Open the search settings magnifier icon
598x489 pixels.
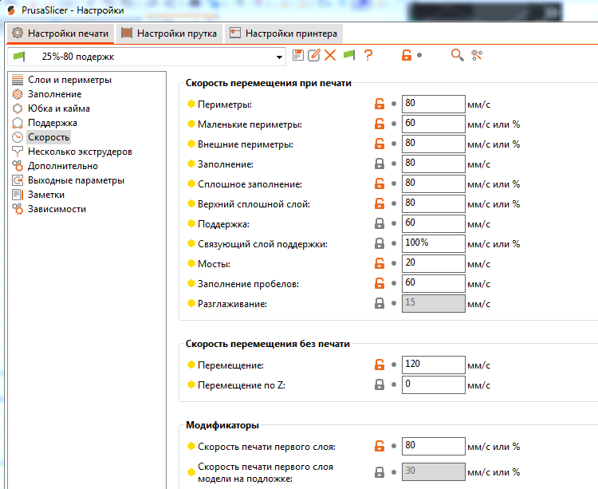457,55
